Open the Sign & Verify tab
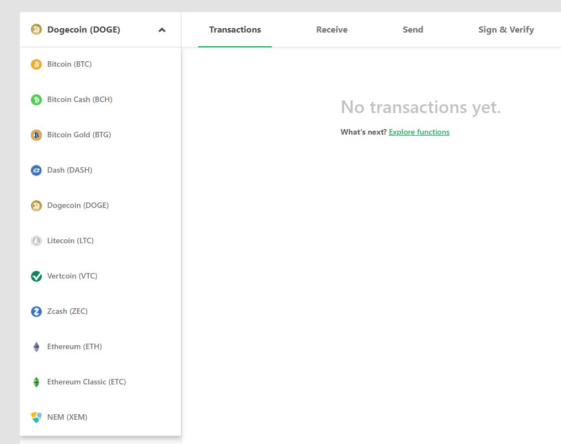The height and width of the screenshot is (444, 561). click(x=506, y=30)
